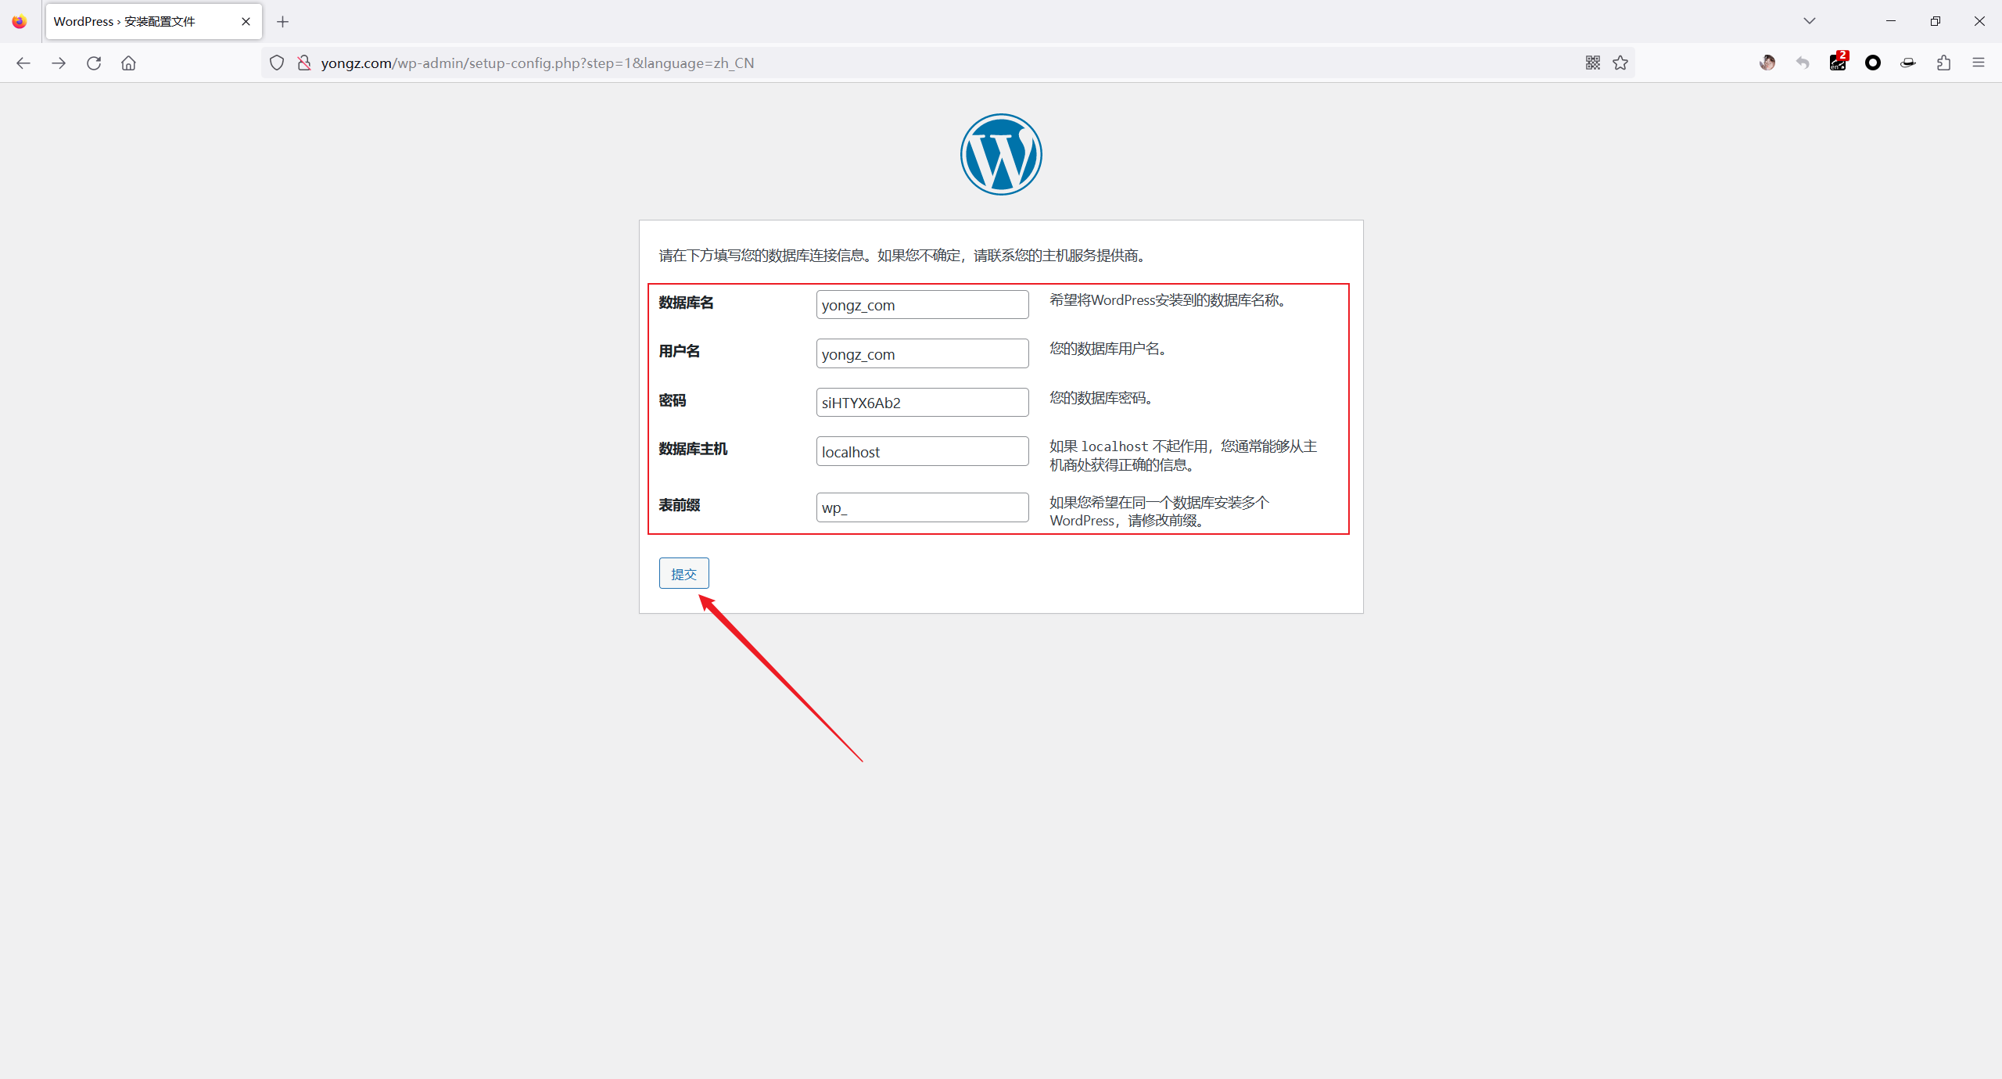Go to the browser home page
Image resolution: width=2002 pixels, height=1079 pixels.
click(x=129, y=63)
